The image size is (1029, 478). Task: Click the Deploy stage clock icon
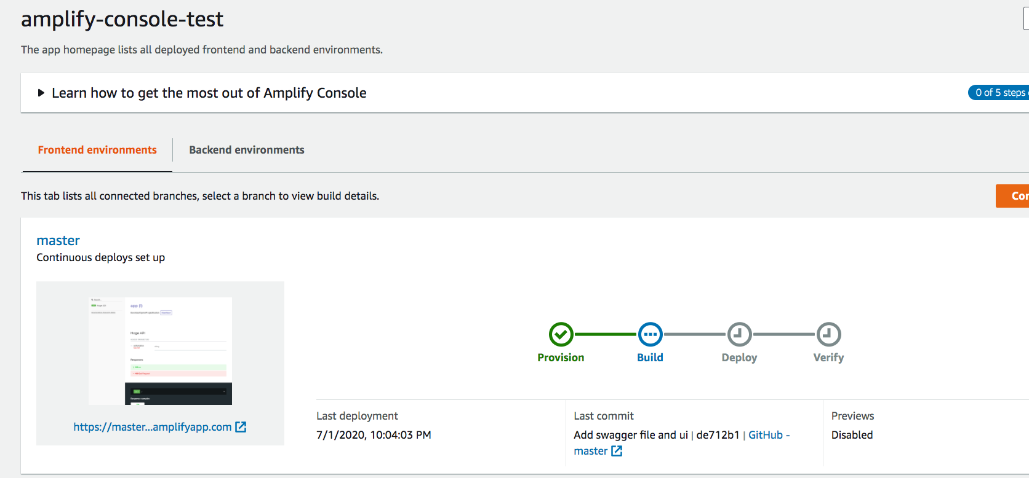tap(739, 335)
